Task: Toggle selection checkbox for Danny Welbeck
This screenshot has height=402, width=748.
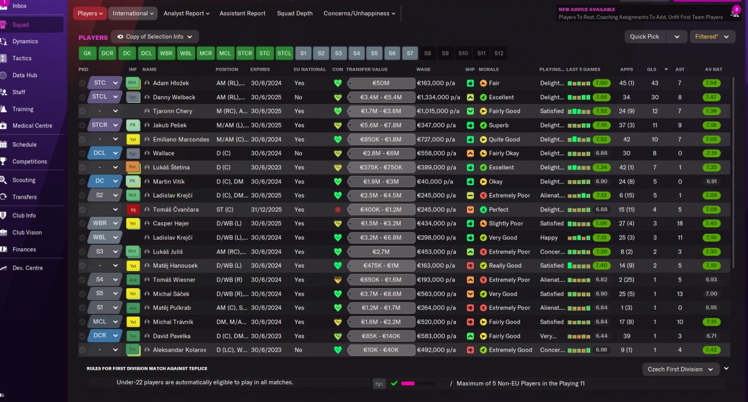Action: (82, 97)
